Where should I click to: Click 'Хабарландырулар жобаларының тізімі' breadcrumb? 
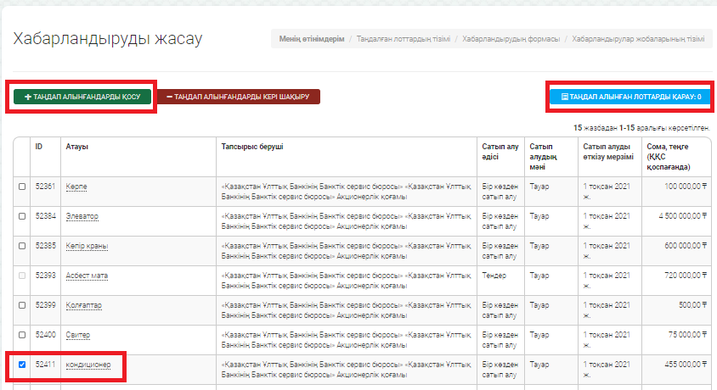click(x=637, y=40)
